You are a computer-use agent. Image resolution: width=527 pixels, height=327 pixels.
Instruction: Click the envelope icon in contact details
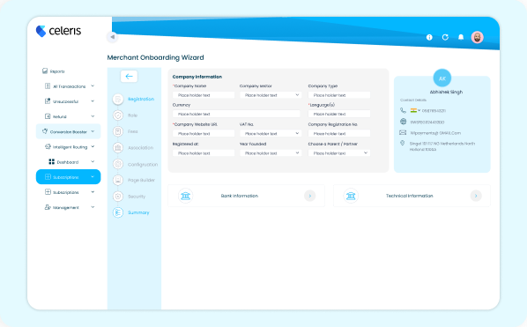[x=403, y=132]
